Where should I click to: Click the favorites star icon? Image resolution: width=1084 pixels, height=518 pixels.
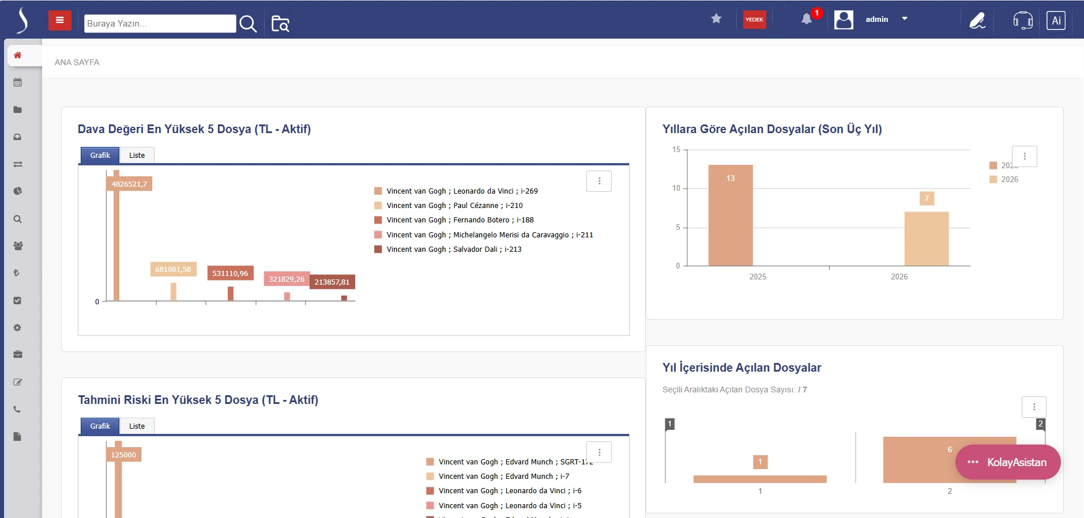coord(716,19)
